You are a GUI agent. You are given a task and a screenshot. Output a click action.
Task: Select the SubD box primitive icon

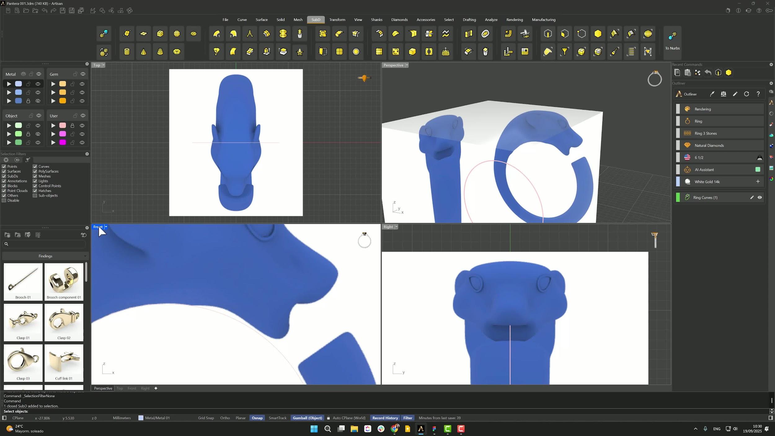[160, 34]
